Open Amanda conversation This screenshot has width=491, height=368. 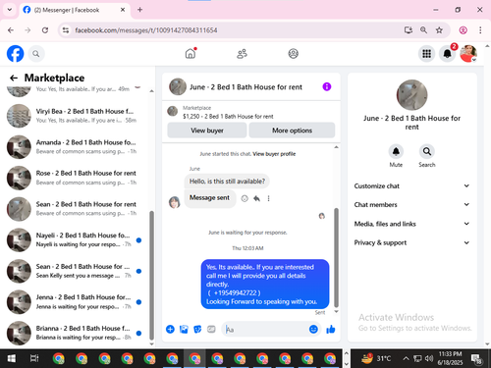(x=75, y=147)
